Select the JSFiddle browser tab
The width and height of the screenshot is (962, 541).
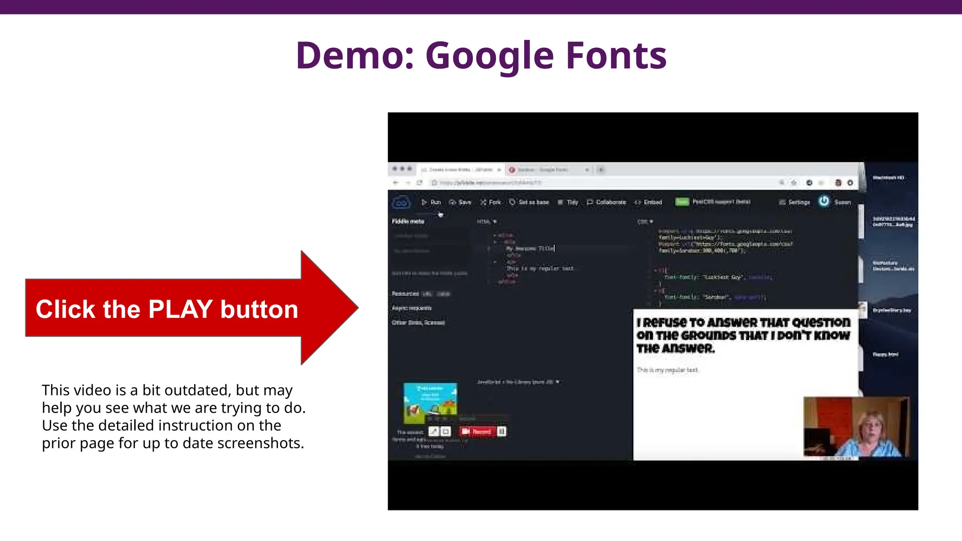(460, 170)
